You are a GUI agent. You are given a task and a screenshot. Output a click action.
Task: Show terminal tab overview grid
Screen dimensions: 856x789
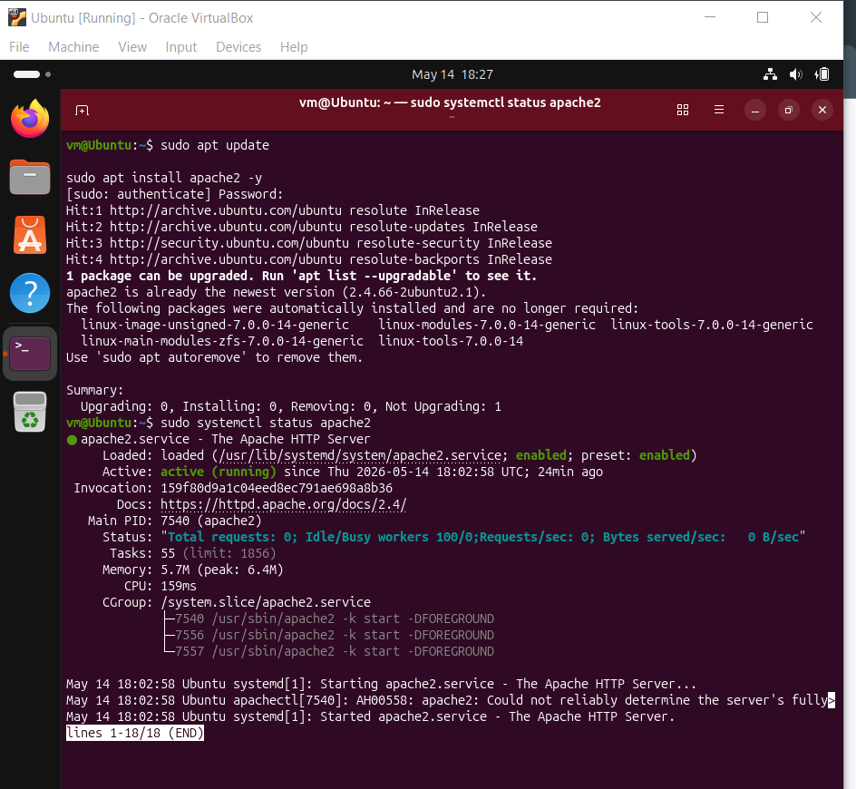click(x=683, y=110)
